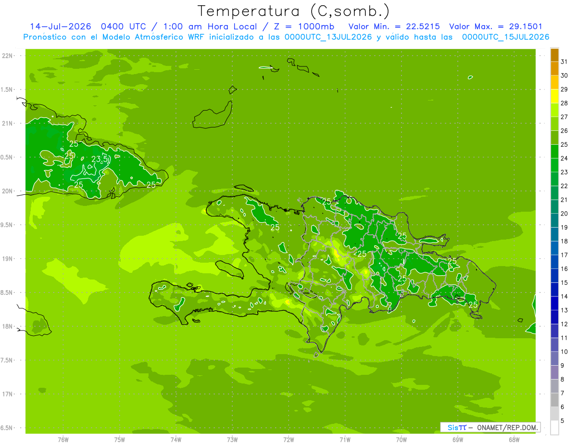
Task: Click the 68W longitude axis label
Action: (x=514, y=439)
